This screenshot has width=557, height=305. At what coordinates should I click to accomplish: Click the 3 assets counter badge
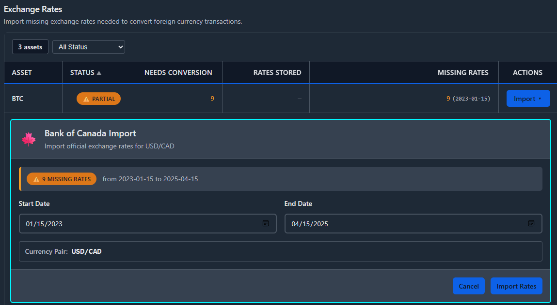(x=30, y=47)
